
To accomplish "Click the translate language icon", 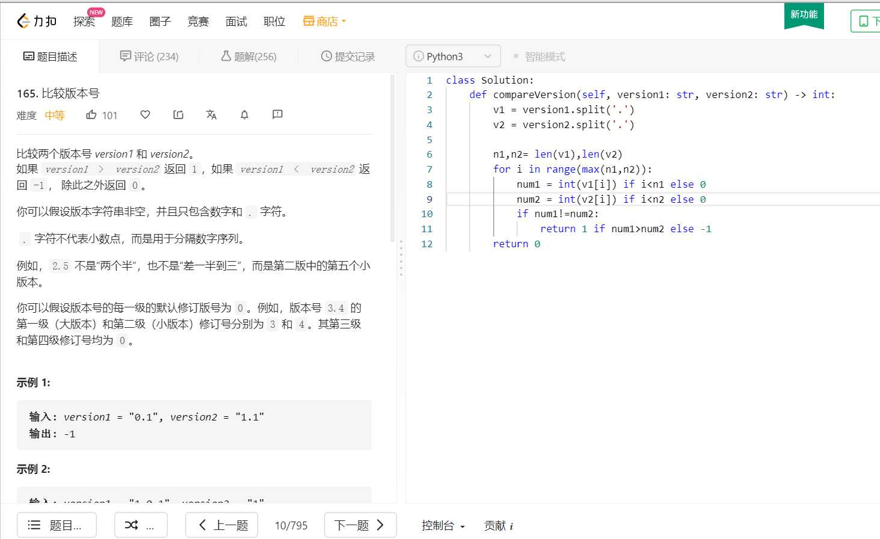I will (x=211, y=114).
